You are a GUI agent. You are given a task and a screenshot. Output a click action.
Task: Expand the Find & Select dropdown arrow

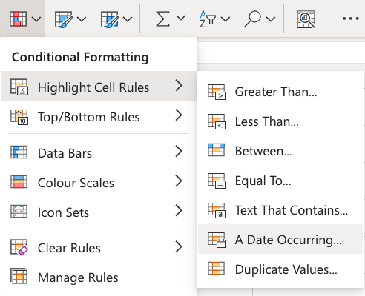pos(271,19)
